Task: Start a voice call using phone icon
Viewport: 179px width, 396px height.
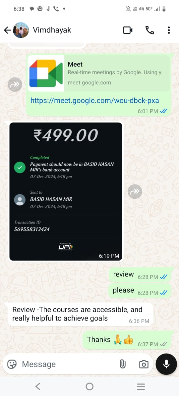Action: pyautogui.click(x=149, y=30)
